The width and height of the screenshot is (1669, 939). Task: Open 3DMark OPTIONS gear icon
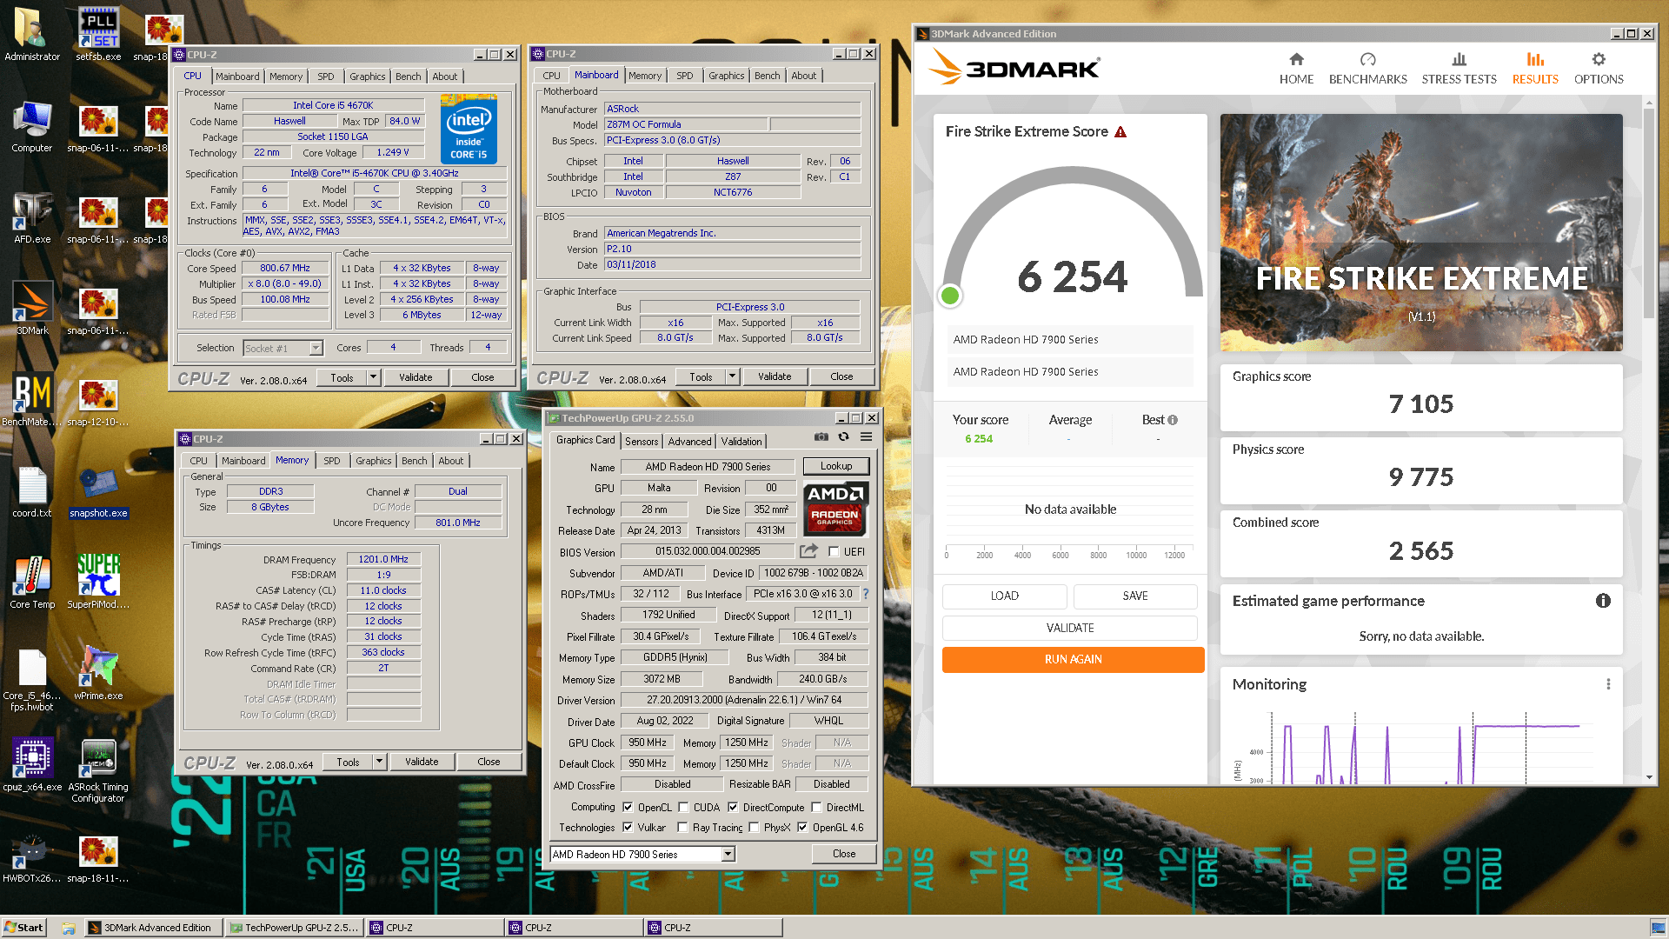[1598, 59]
